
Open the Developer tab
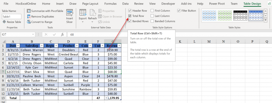coord(168,4)
